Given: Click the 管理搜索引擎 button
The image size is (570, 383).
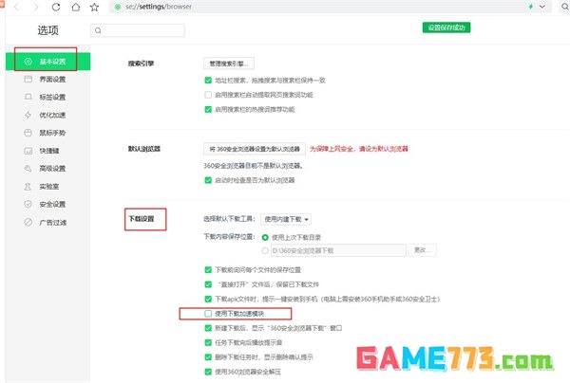Looking at the screenshot, I should 227,63.
